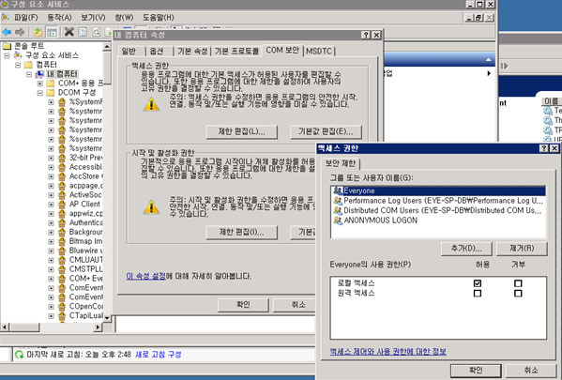Select the 컴퓨터 folder icon in tree
This screenshot has width=562, height=380.
pyautogui.click(x=28, y=65)
